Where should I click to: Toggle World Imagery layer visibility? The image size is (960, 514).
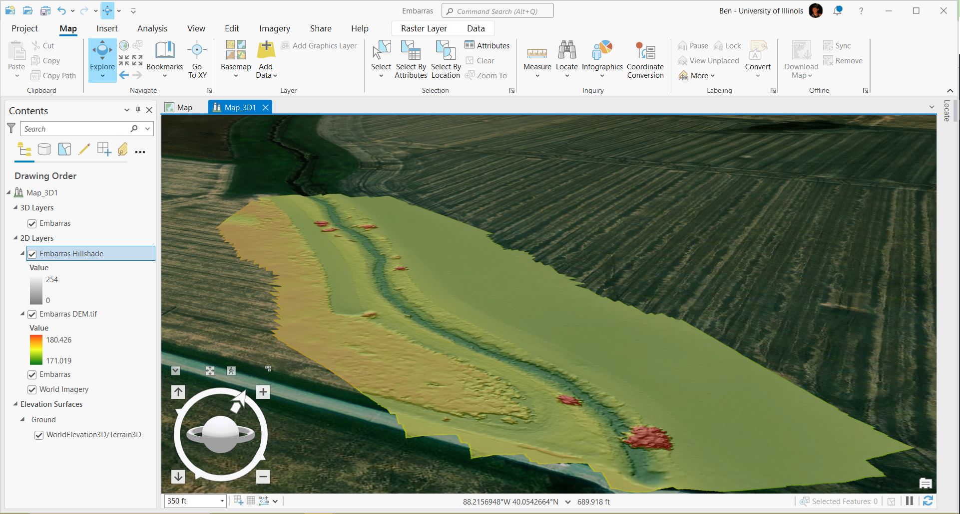[x=32, y=389]
